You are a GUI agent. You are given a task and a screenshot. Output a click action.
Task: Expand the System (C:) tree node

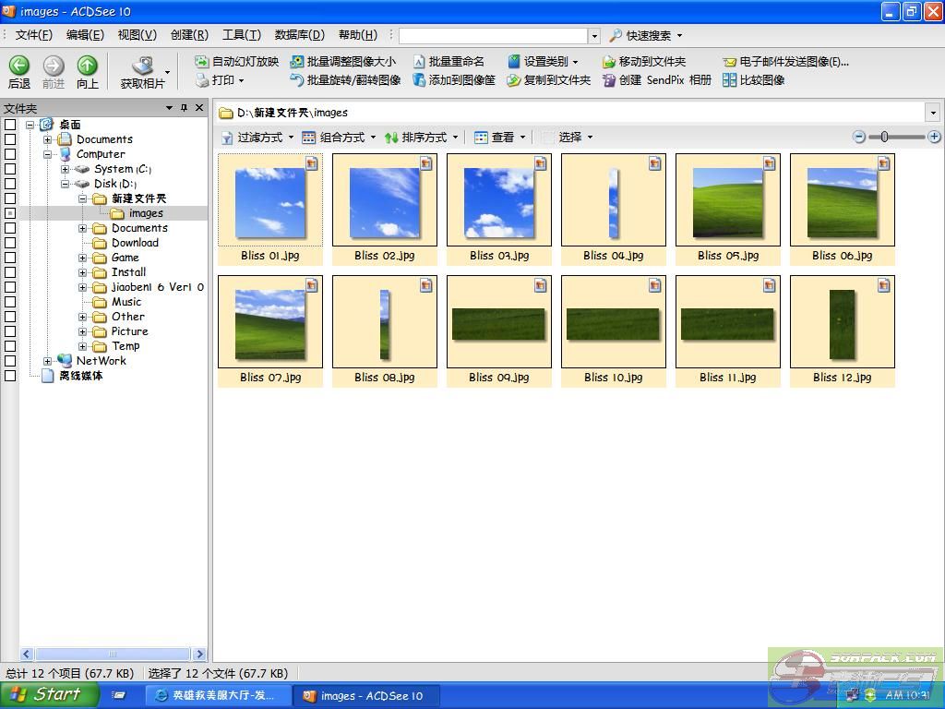(x=66, y=170)
